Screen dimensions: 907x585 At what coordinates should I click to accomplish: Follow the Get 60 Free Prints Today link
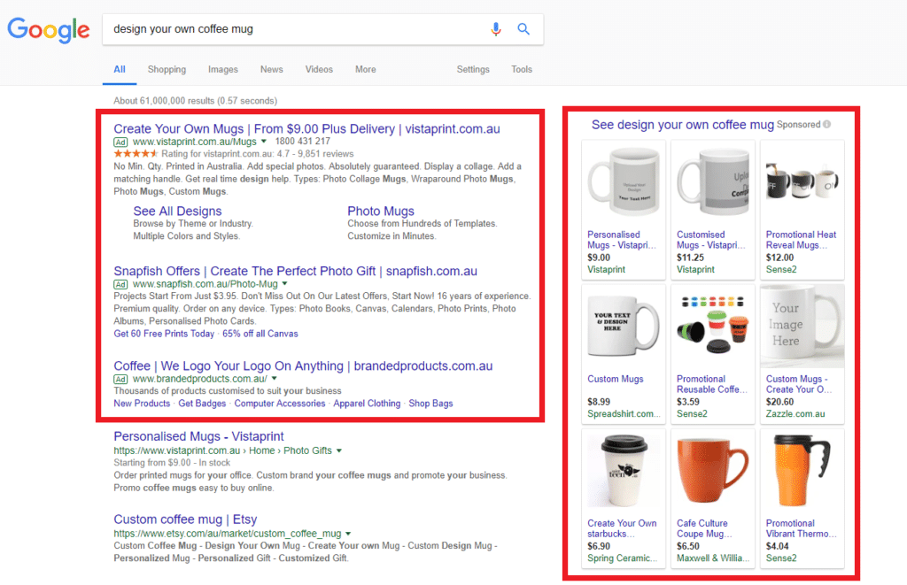coord(164,334)
